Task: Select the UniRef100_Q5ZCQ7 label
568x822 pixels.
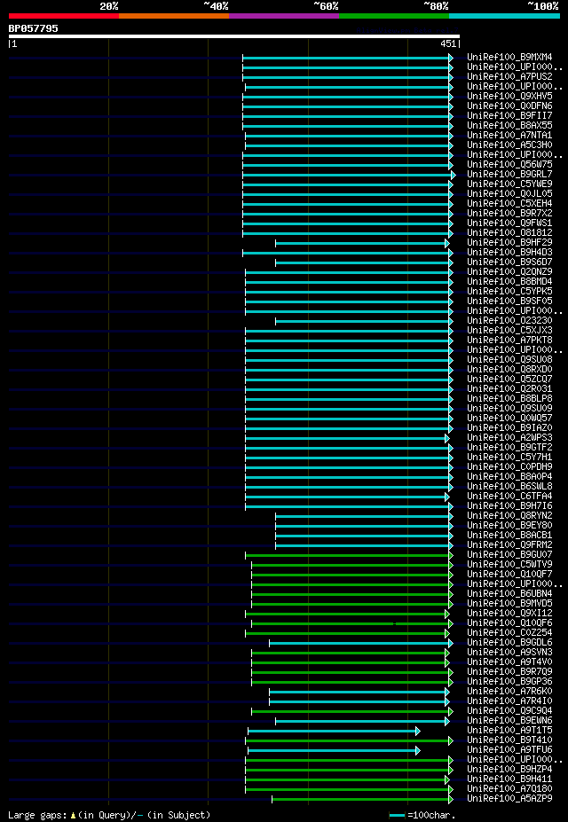Action: click(509, 380)
